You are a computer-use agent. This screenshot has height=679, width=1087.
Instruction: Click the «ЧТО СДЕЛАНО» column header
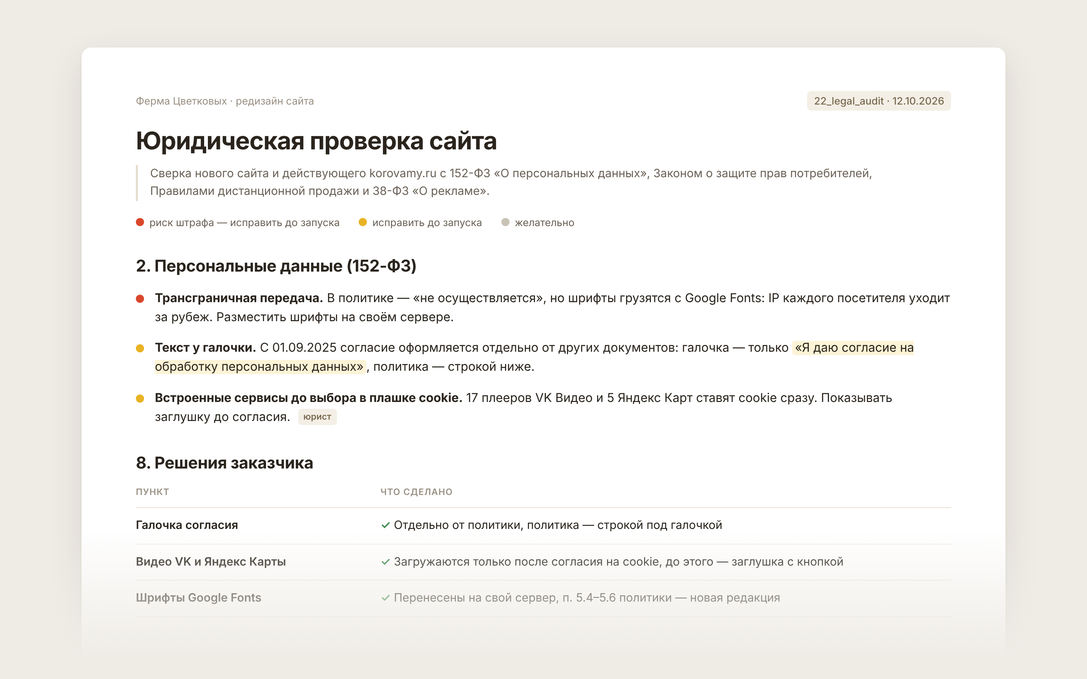click(x=416, y=492)
